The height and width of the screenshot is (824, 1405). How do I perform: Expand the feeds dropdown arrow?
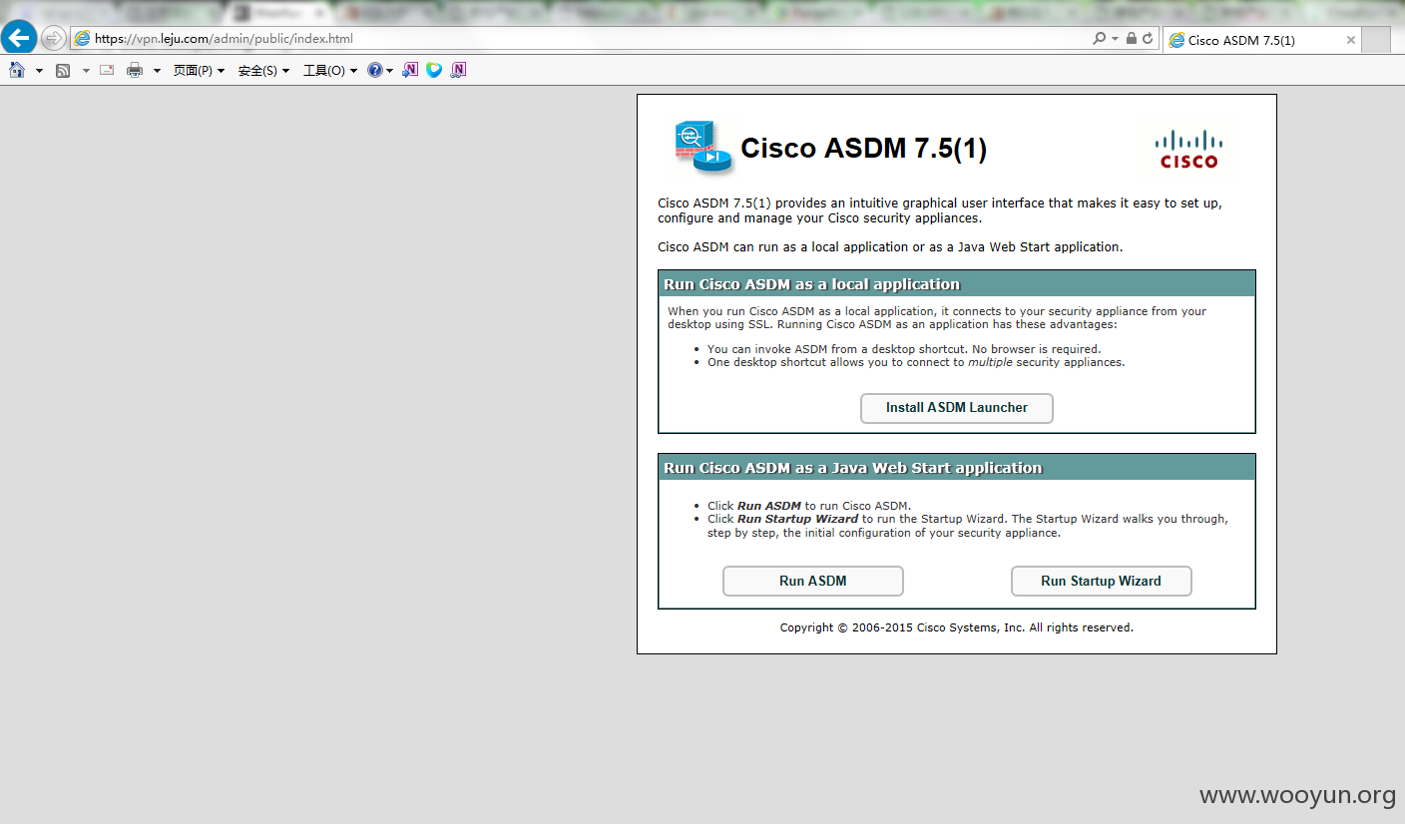(86, 71)
